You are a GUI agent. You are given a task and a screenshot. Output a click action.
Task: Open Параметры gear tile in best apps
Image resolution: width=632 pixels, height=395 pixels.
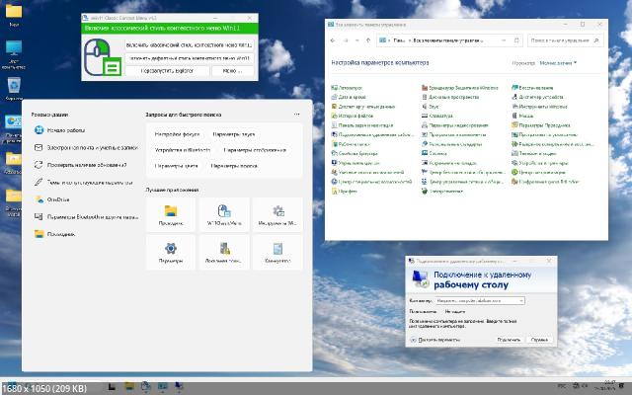click(x=170, y=253)
